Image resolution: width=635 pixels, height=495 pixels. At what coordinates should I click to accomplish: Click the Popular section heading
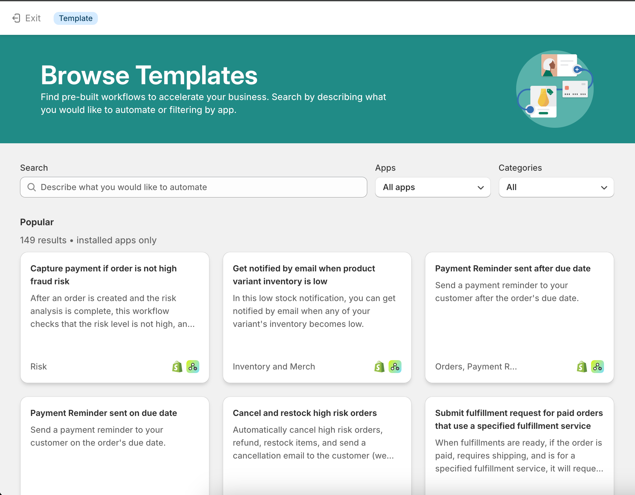(37, 222)
